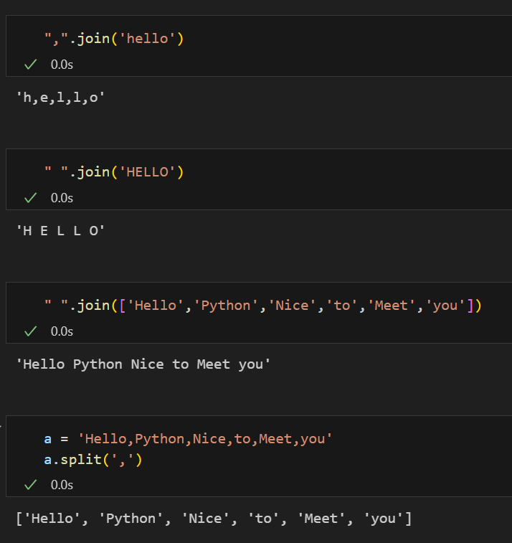This screenshot has width=512, height=543.
Task: Click the code line a.split(',')
Action: 93,460
